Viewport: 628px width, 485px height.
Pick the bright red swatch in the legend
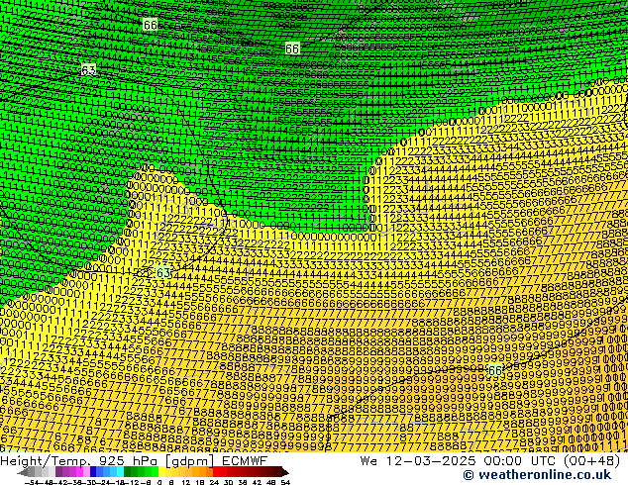coord(216,471)
